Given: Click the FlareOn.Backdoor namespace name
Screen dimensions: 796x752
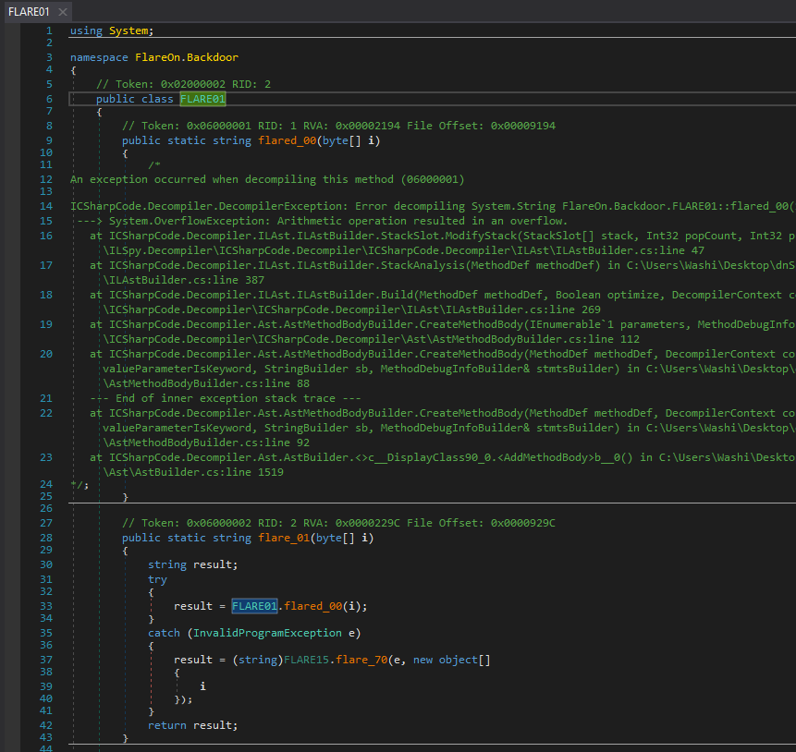Looking at the screenshot, I should click(x=187, y=57).
